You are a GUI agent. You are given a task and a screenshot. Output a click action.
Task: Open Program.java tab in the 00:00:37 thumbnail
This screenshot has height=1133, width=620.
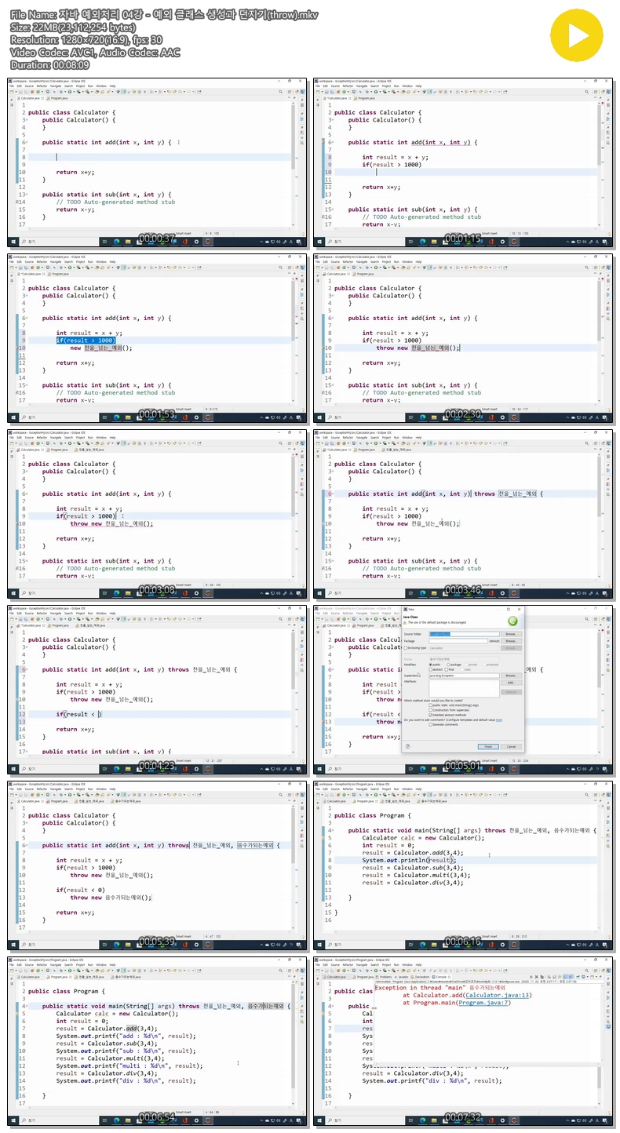57,98
